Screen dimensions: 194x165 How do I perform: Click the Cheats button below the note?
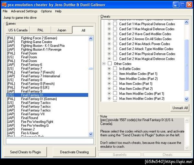pyautogui.click(x=167, y=155)
